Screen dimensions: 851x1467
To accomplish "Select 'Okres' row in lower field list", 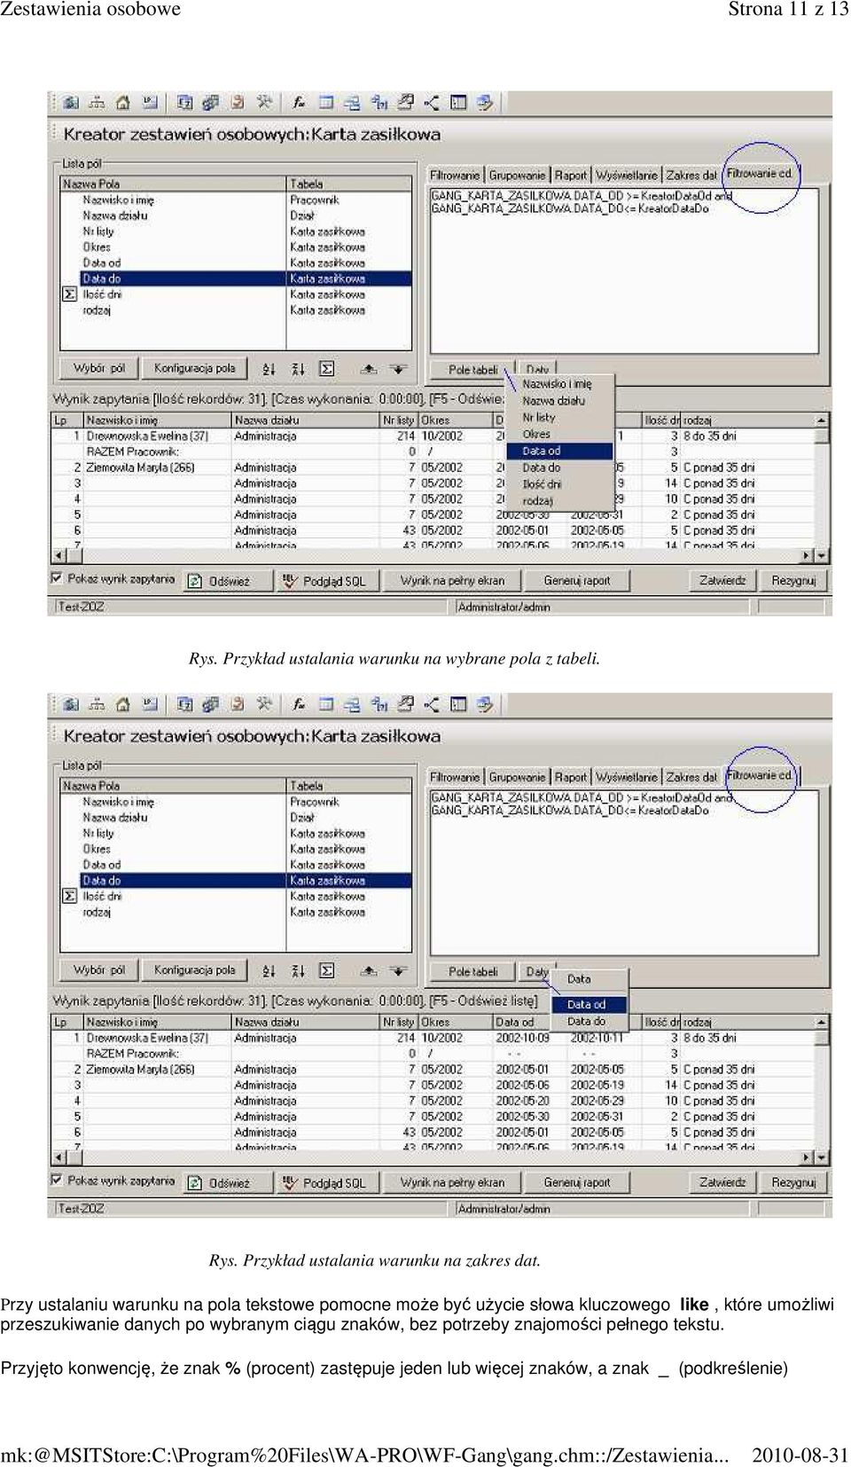I will pos(236,849).
